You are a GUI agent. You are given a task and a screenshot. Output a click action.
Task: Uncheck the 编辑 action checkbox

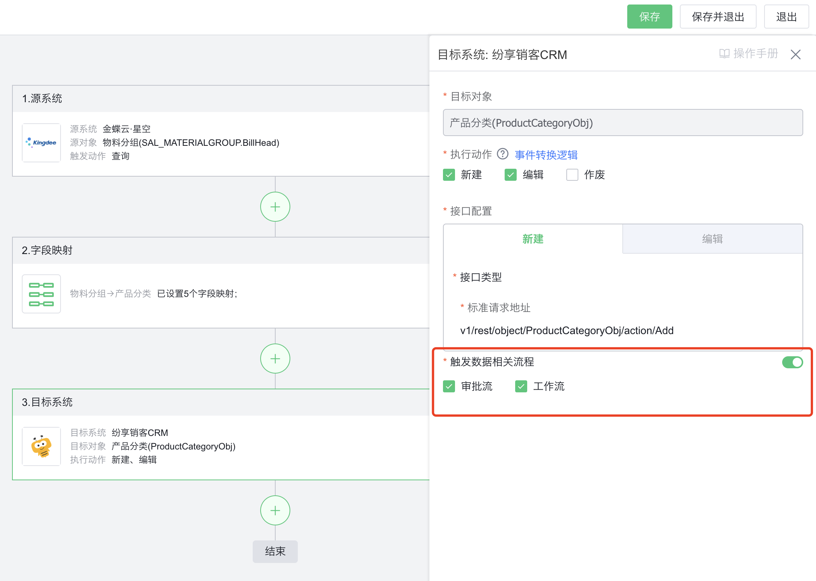[510, 175]
